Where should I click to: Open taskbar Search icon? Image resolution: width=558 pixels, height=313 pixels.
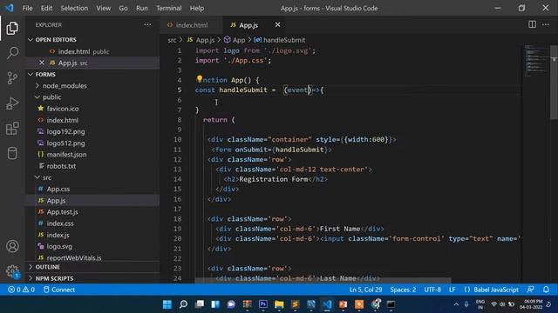coord(183,304)
